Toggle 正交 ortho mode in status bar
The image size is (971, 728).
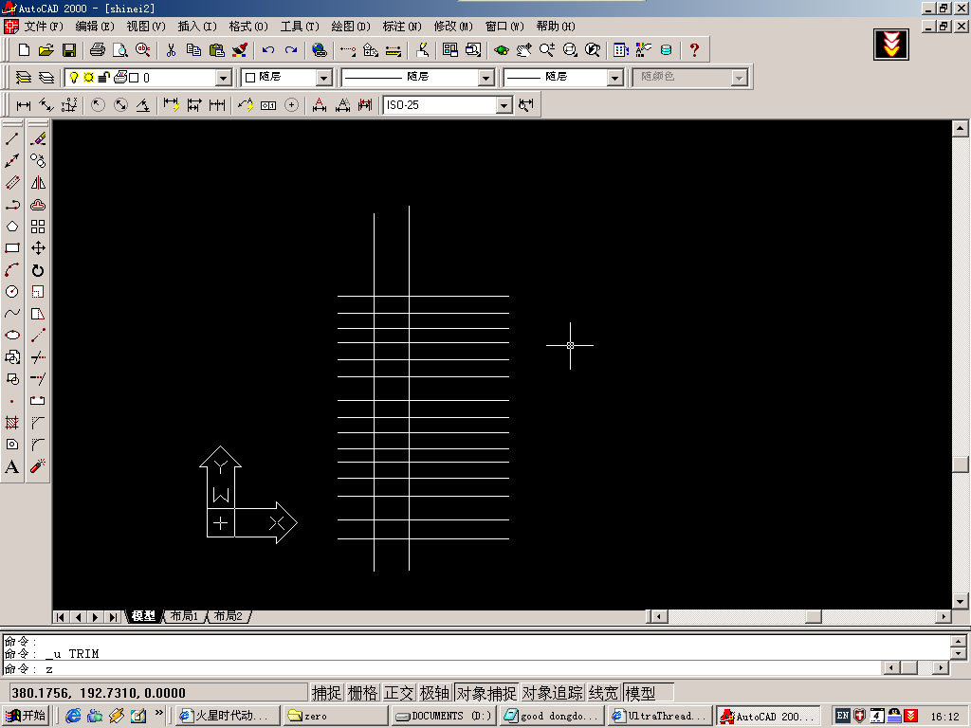[398, 693]
